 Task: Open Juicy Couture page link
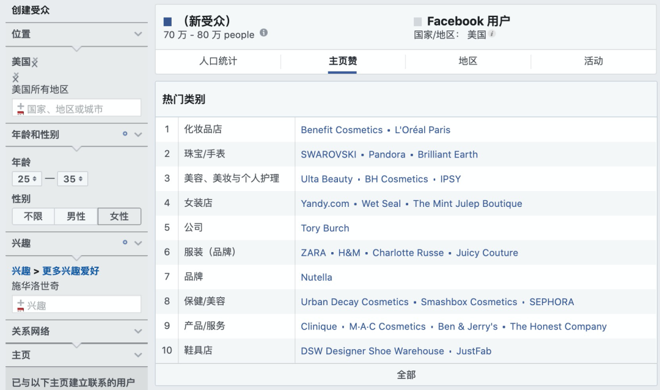(487, 253)
